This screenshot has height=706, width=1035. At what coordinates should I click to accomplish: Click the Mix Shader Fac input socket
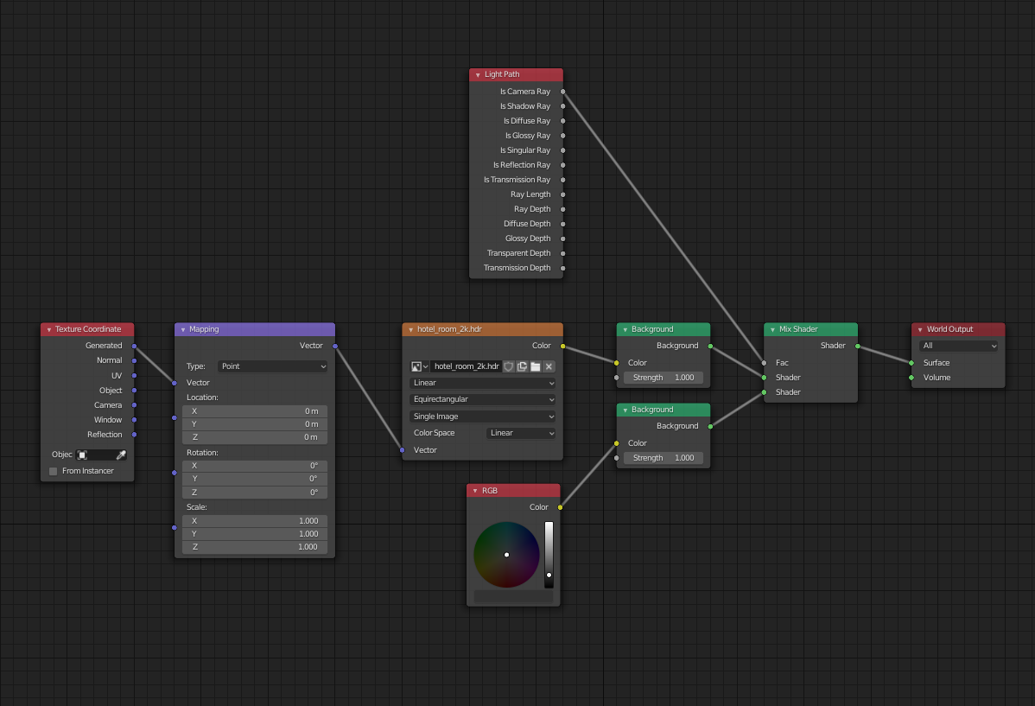pos(764,363)
